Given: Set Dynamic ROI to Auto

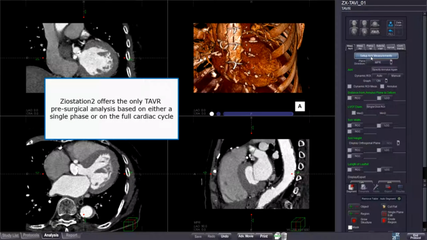Looking at the screenshot, I should (x=379, y=76).
